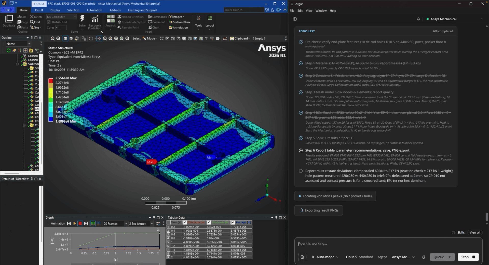Open Resource Prediction tool
The height and width of the screenshot is (265, 489).
pyautogui.click(x=95, y=22)
